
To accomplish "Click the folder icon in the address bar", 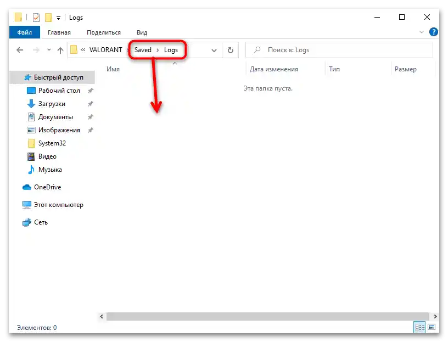I will point(74,49).
